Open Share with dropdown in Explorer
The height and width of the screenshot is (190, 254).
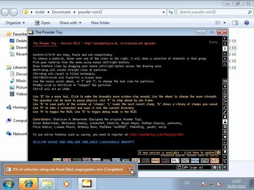tap(70, 23)
